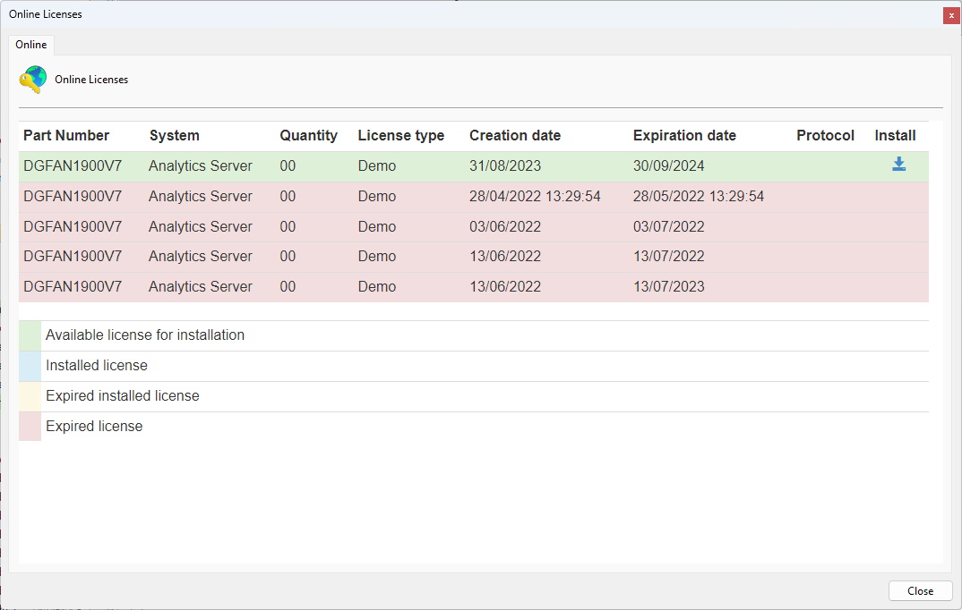Select expiration date 03/07/2022 cell
The height and width of the screenshot is (610, 962).
point(669,226)
